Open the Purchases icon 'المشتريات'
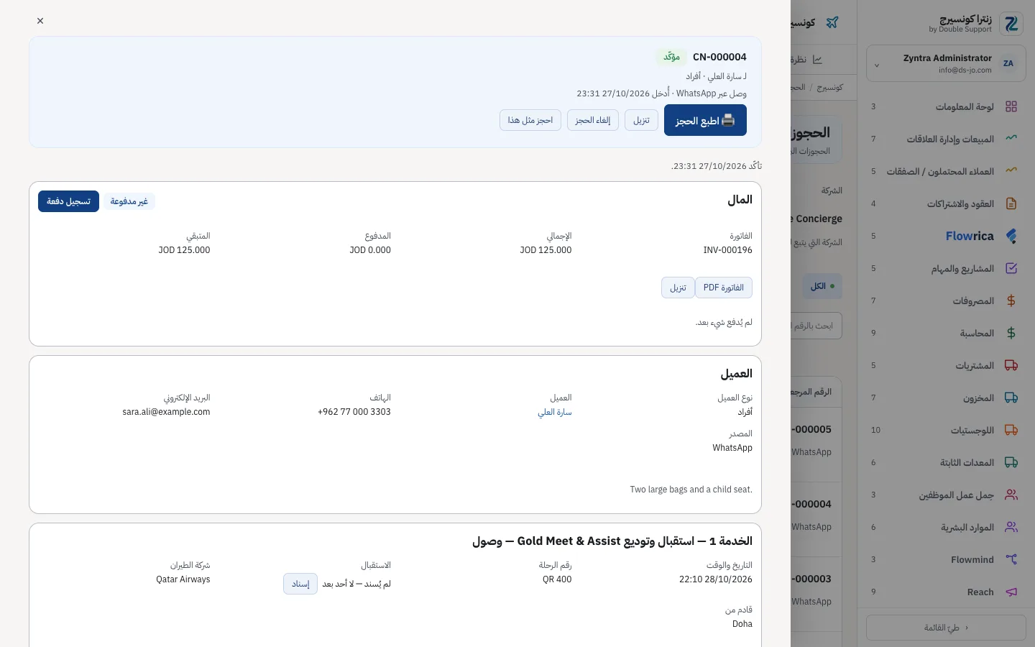This screenshot has height=647, width=1035. tap(1011, 365)
